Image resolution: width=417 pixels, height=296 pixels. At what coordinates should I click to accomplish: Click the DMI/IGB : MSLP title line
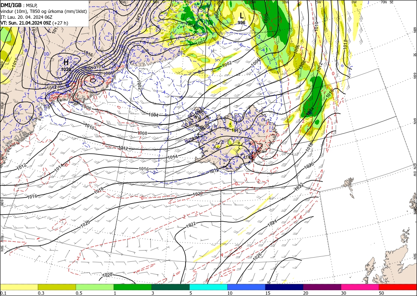pyautogui.click(x=19, y=5)
